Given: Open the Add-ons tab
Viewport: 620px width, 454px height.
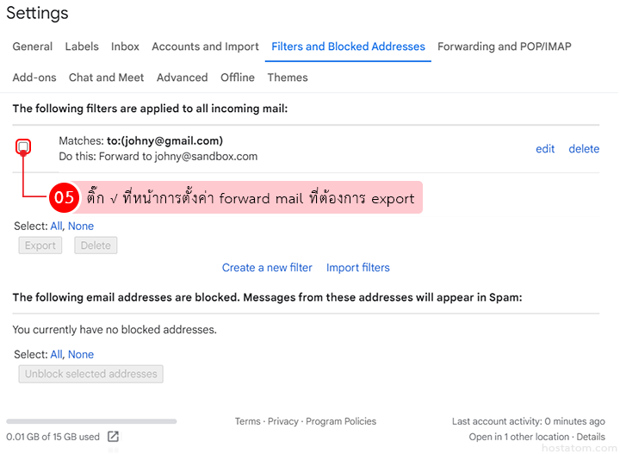Looking at the screenshot, I should pyautogui.click(x=34, y=78).
